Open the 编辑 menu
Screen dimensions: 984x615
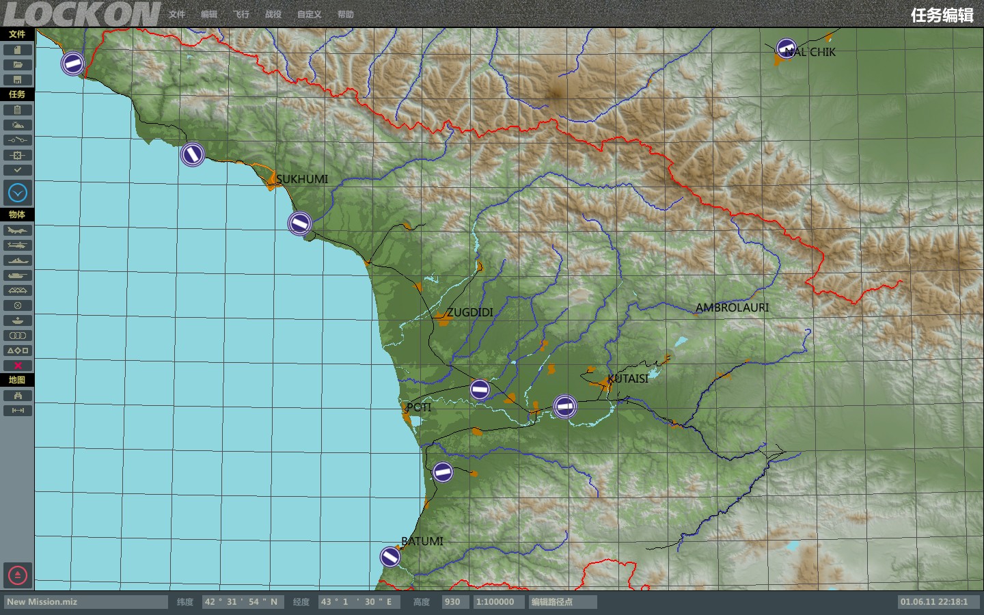click(209, 14)
